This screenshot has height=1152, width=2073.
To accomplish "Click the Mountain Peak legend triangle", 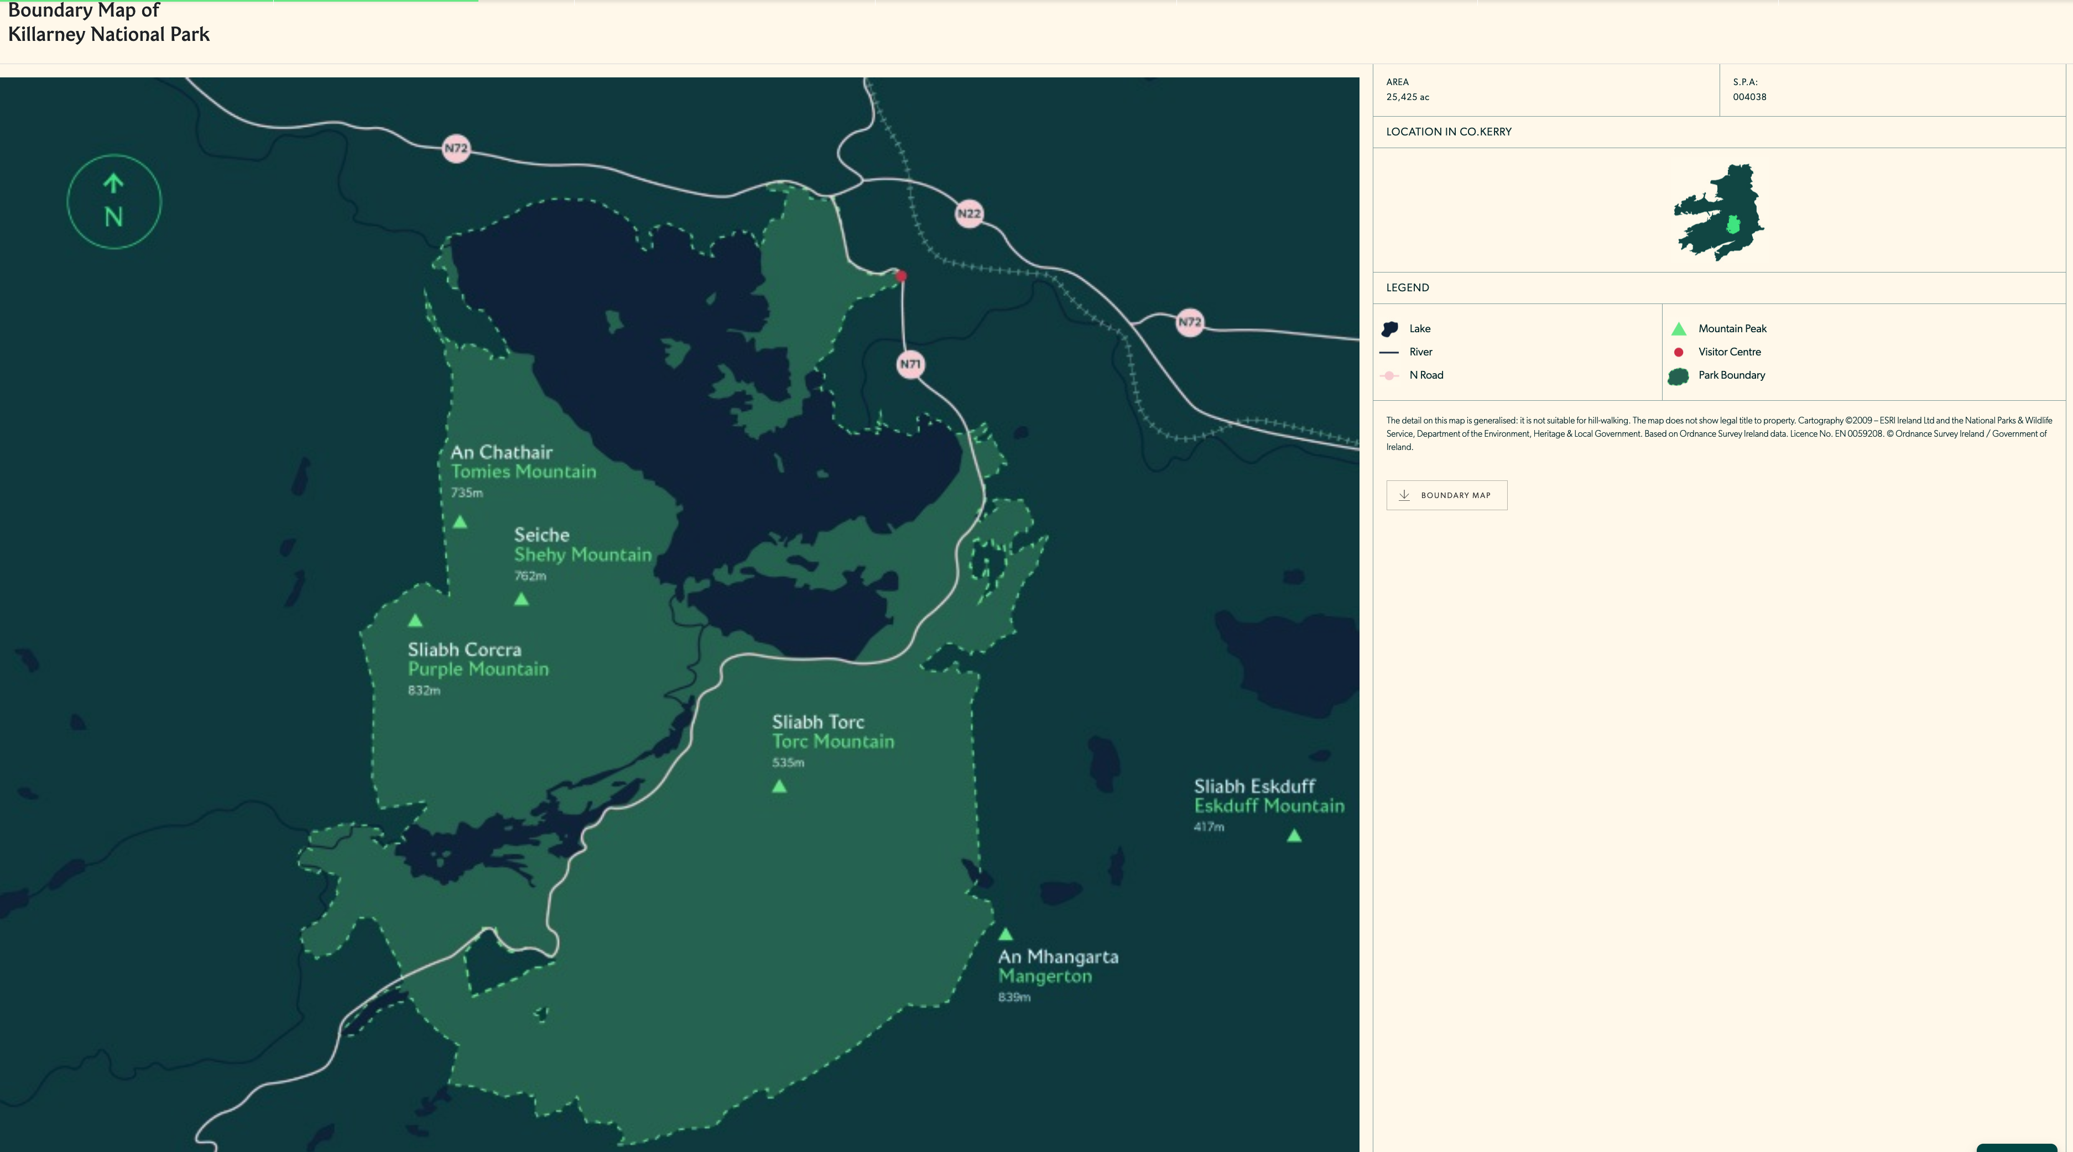I will pos(1679,329).
